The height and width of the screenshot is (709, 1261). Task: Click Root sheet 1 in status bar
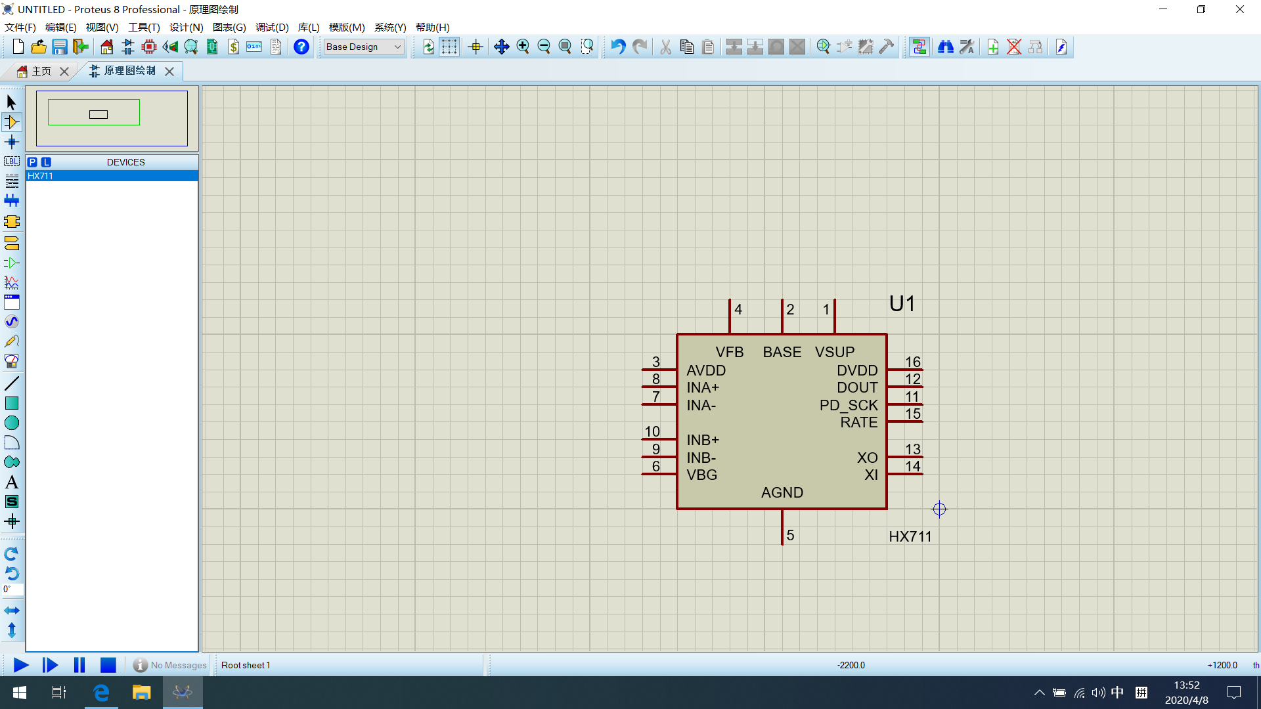point(246,665)
